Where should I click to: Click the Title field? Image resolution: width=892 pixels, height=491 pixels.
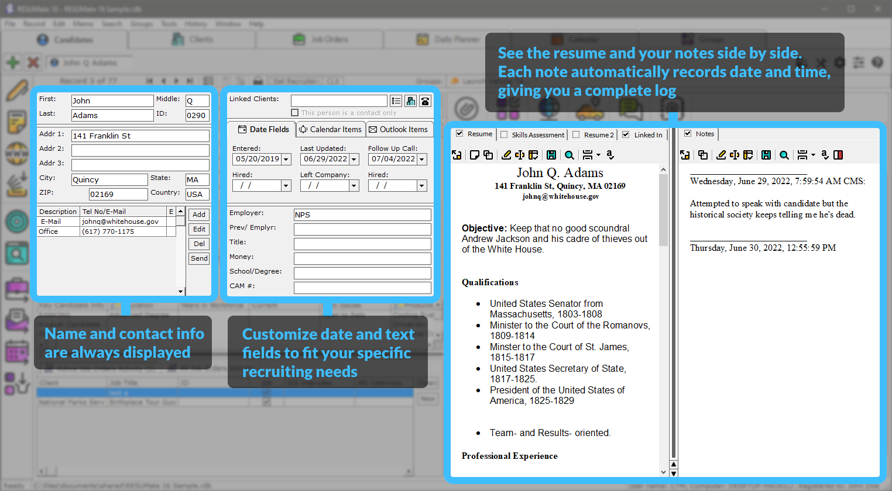pos(362,244)
